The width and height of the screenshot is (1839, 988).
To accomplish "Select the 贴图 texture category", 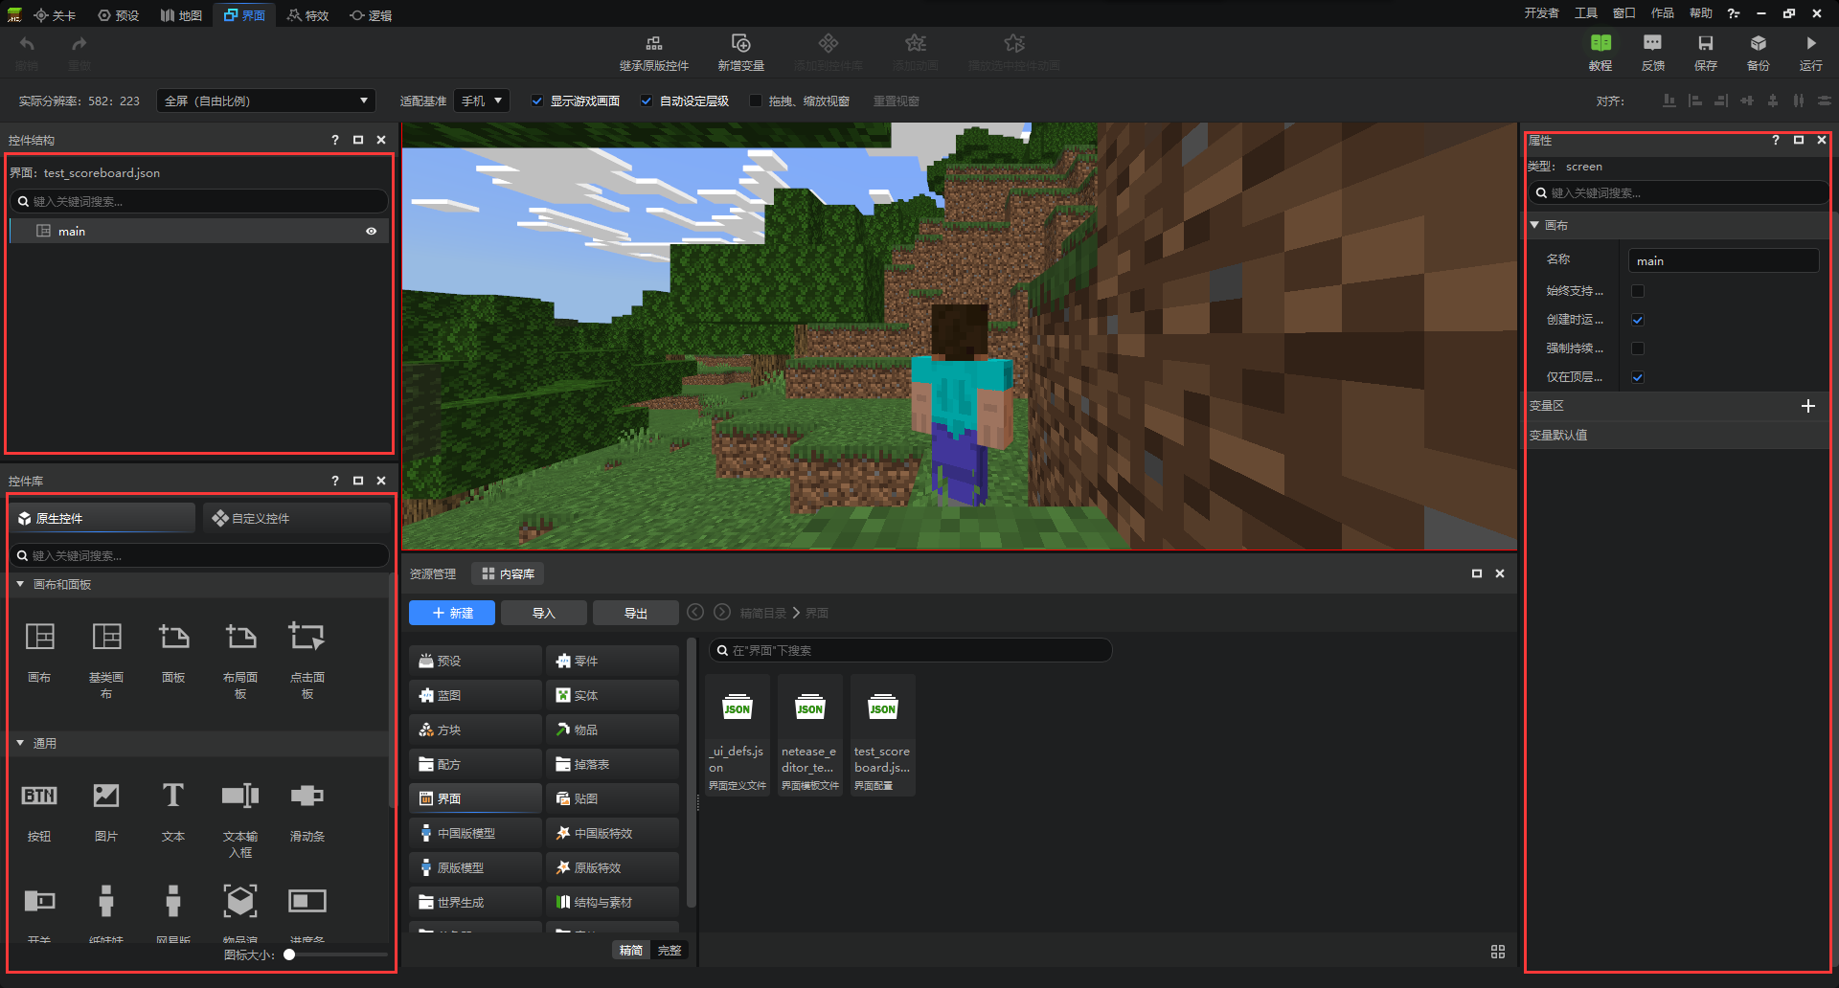I will pyautogui.click(x=613, y=798).
